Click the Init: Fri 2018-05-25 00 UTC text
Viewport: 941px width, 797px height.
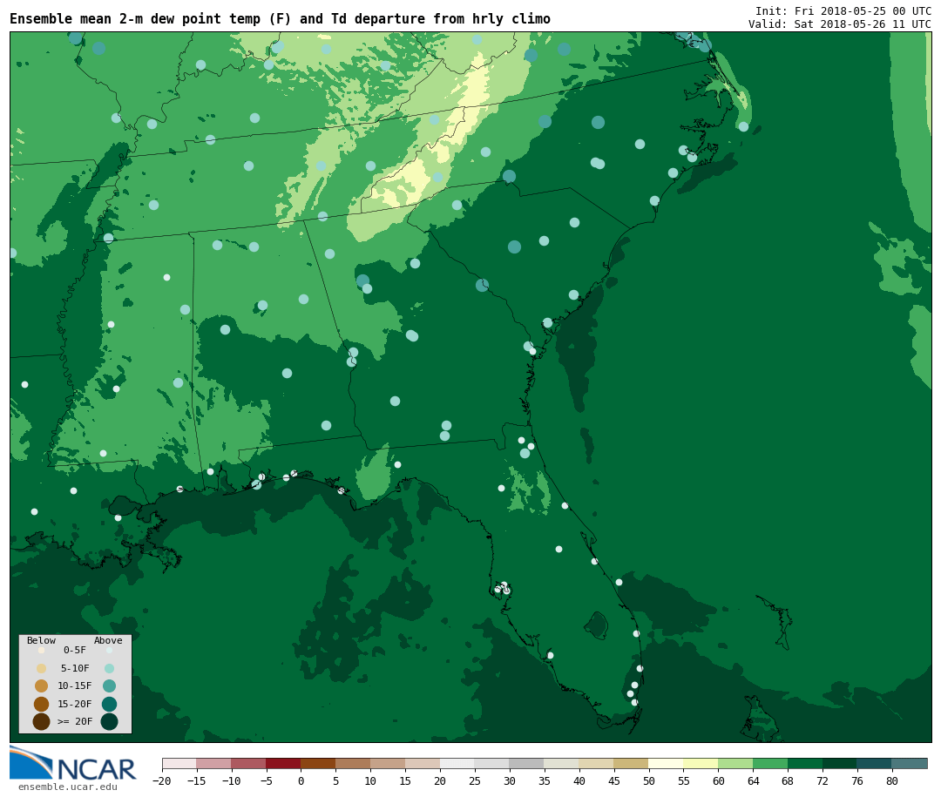(843, 10)
